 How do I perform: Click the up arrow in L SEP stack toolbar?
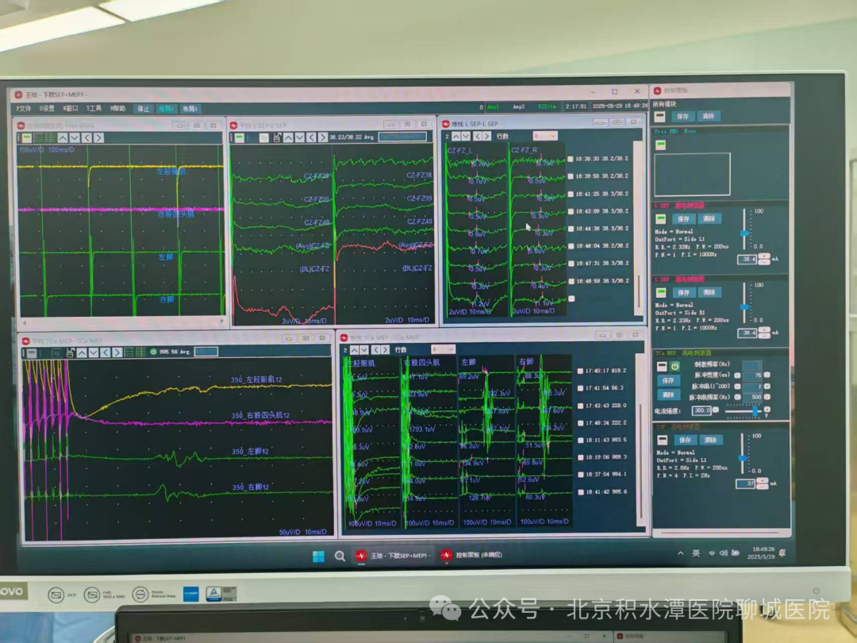point(455,137)
